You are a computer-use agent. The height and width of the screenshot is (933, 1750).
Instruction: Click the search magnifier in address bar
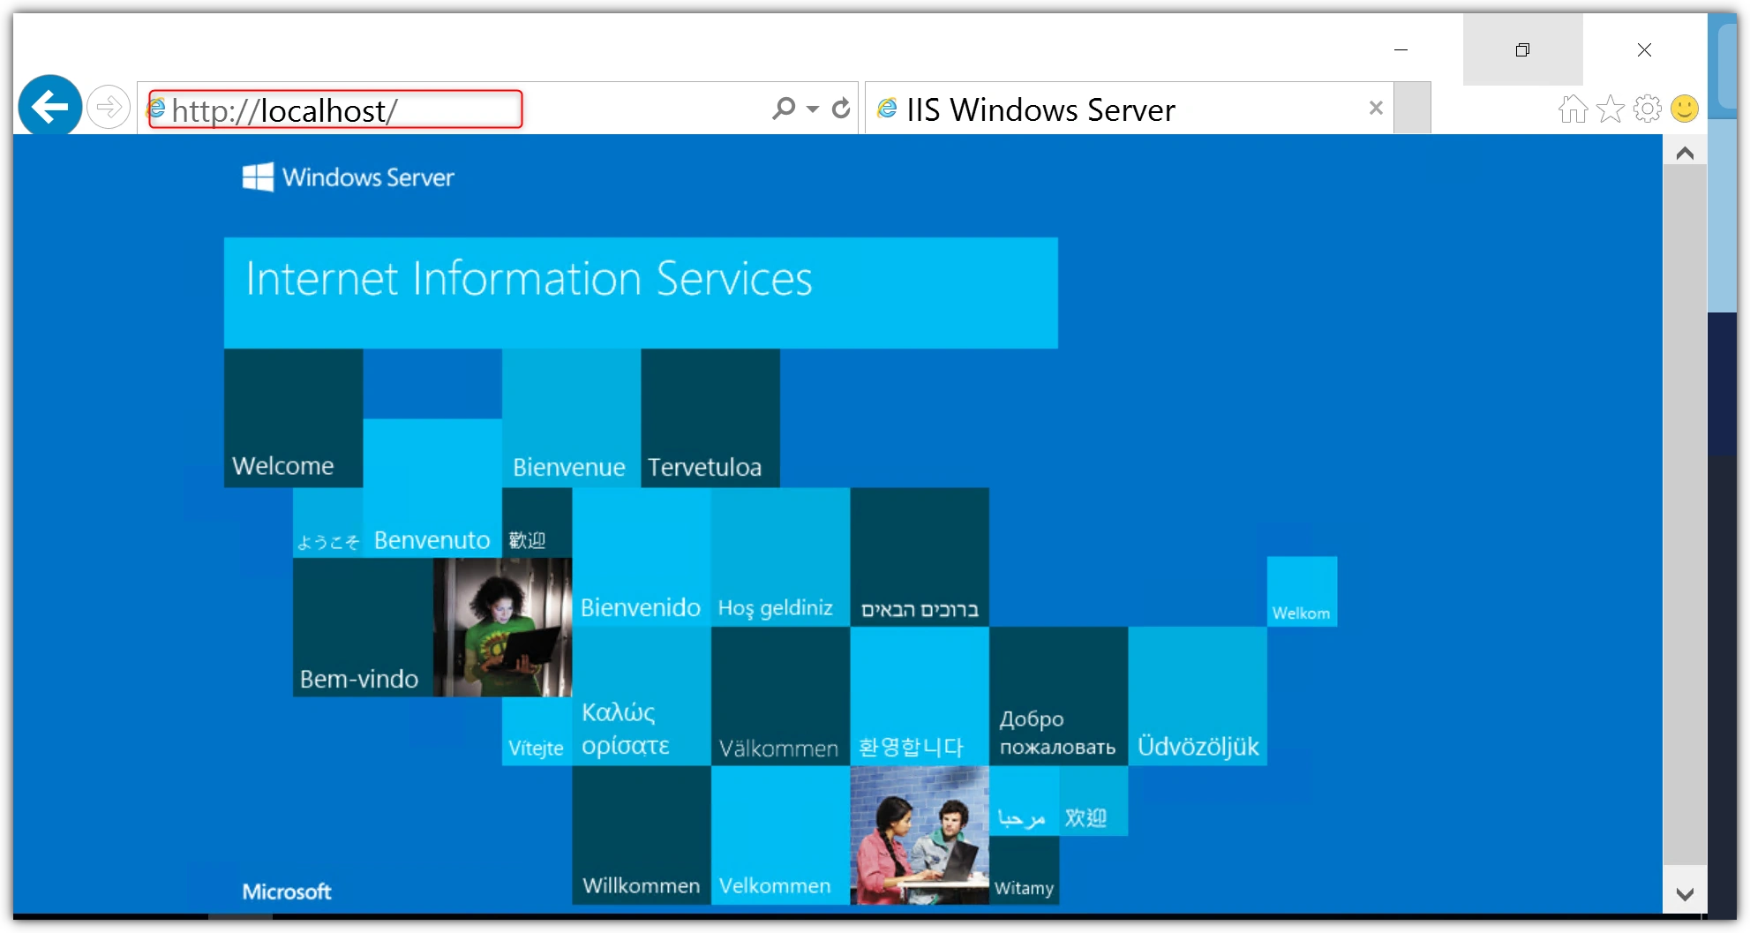point(783,108)
